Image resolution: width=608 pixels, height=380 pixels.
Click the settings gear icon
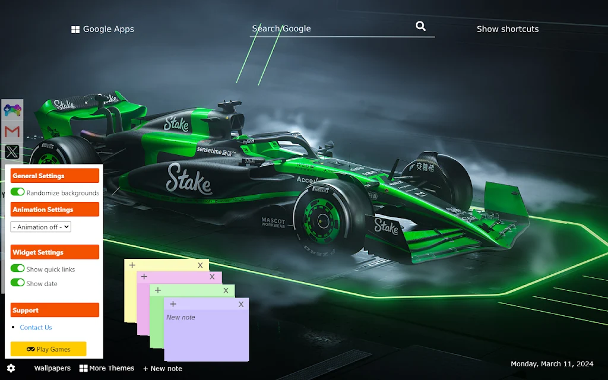11,368
